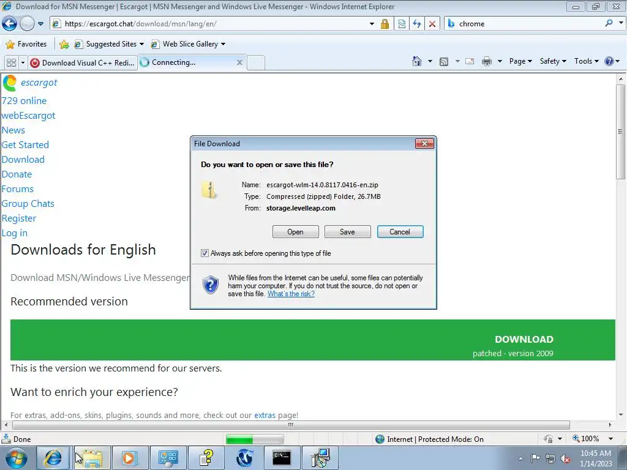
Task: Click the Action Center flag tray icon
Action: pos(535,458)
